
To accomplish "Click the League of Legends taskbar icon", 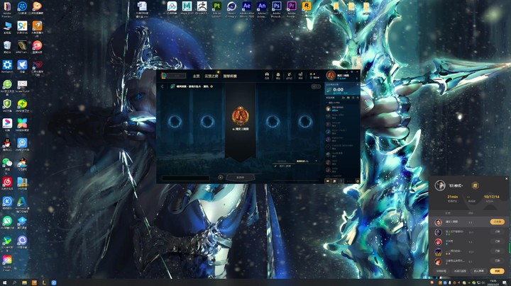I will pos(44,282).
